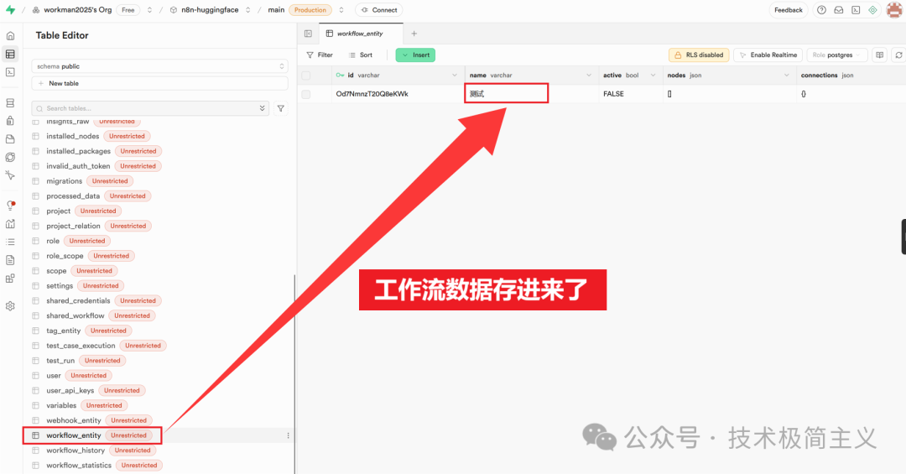Click the New table button

(x=159, y=83)
